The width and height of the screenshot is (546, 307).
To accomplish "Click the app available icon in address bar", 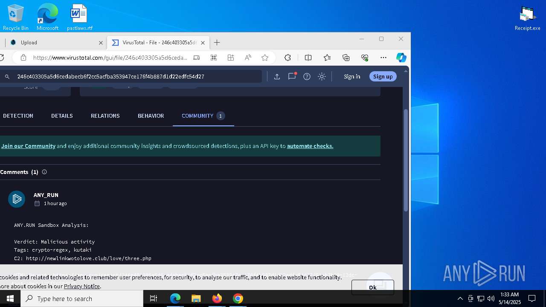I will tap(197, 58).
